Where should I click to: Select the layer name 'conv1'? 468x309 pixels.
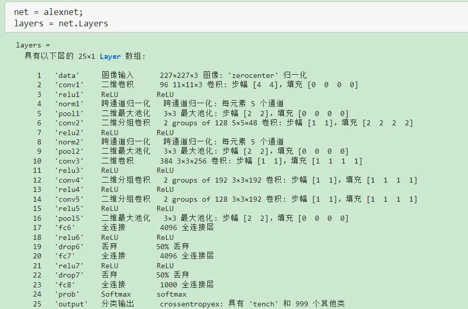[x=69, y=85]
